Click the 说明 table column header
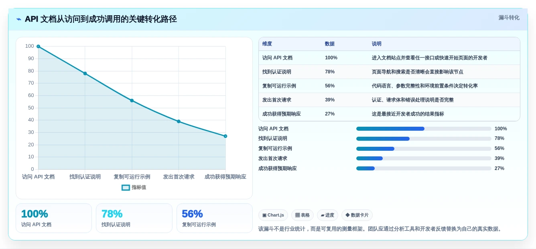 click(x=377, y=44)
